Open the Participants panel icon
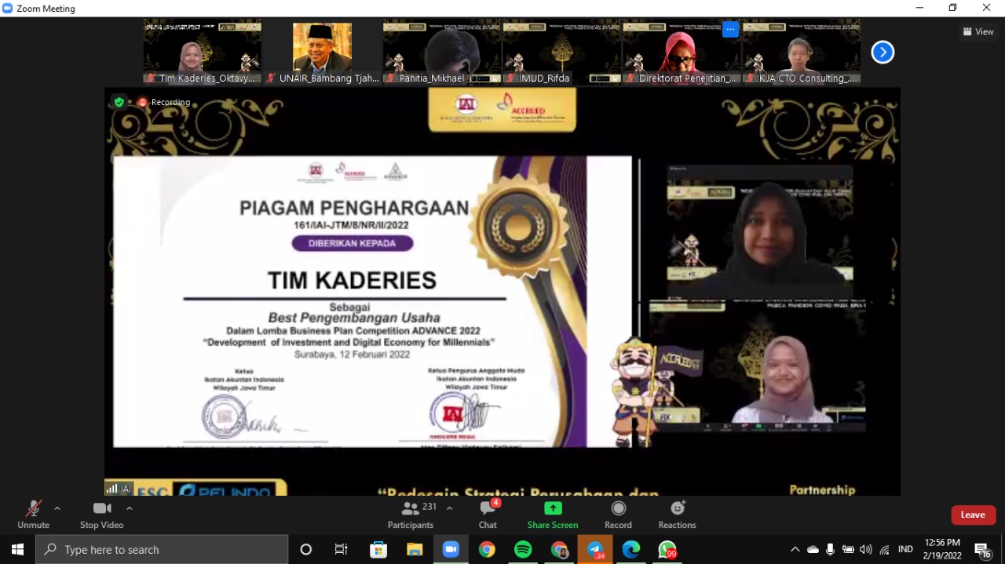 coord(410,509)
